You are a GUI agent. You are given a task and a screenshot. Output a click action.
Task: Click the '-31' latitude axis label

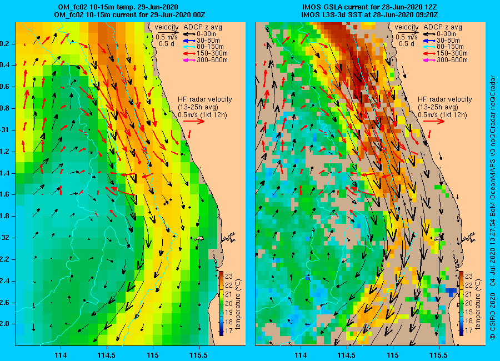5,130
